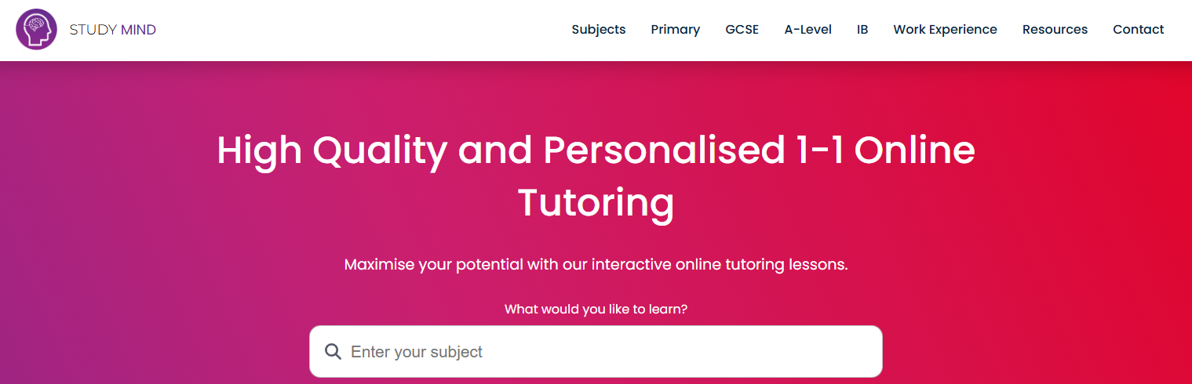Focus the 'Enter your subject' search field
Image resolution: width=1192 pixels, height=384 pixels.
click(x=596, y=352)
